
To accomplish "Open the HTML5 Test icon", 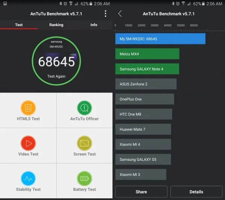I will [28, 108].
